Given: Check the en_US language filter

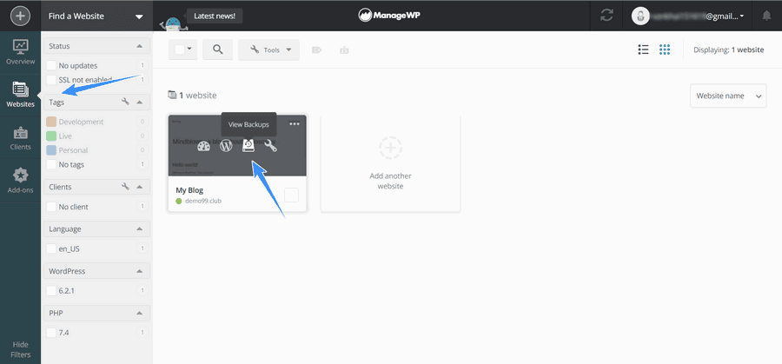Looking at the screenshot, I should [51, 248].
